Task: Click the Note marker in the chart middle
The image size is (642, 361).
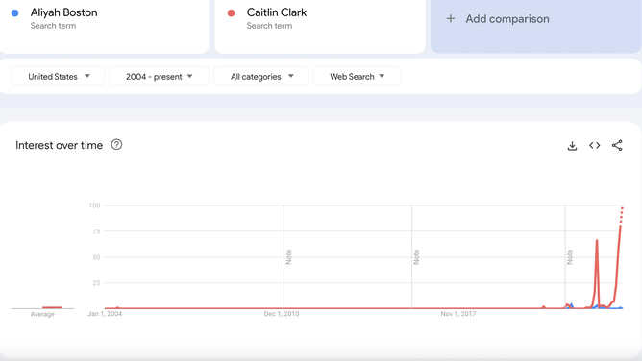Action: [x=416, y=256]
